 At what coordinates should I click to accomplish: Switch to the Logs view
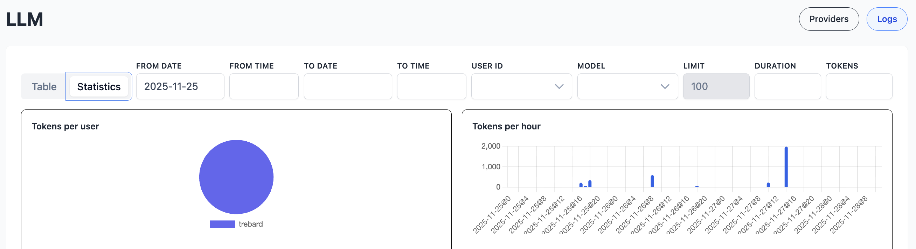886,19
